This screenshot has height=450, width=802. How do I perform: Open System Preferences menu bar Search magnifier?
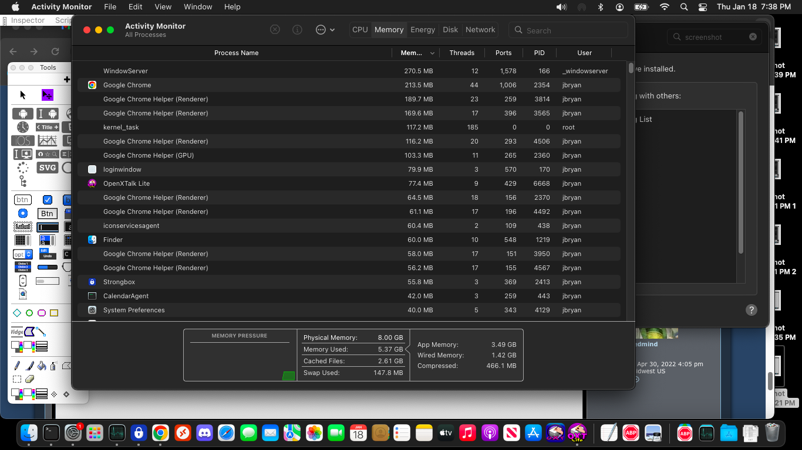(x=684, y=7)
